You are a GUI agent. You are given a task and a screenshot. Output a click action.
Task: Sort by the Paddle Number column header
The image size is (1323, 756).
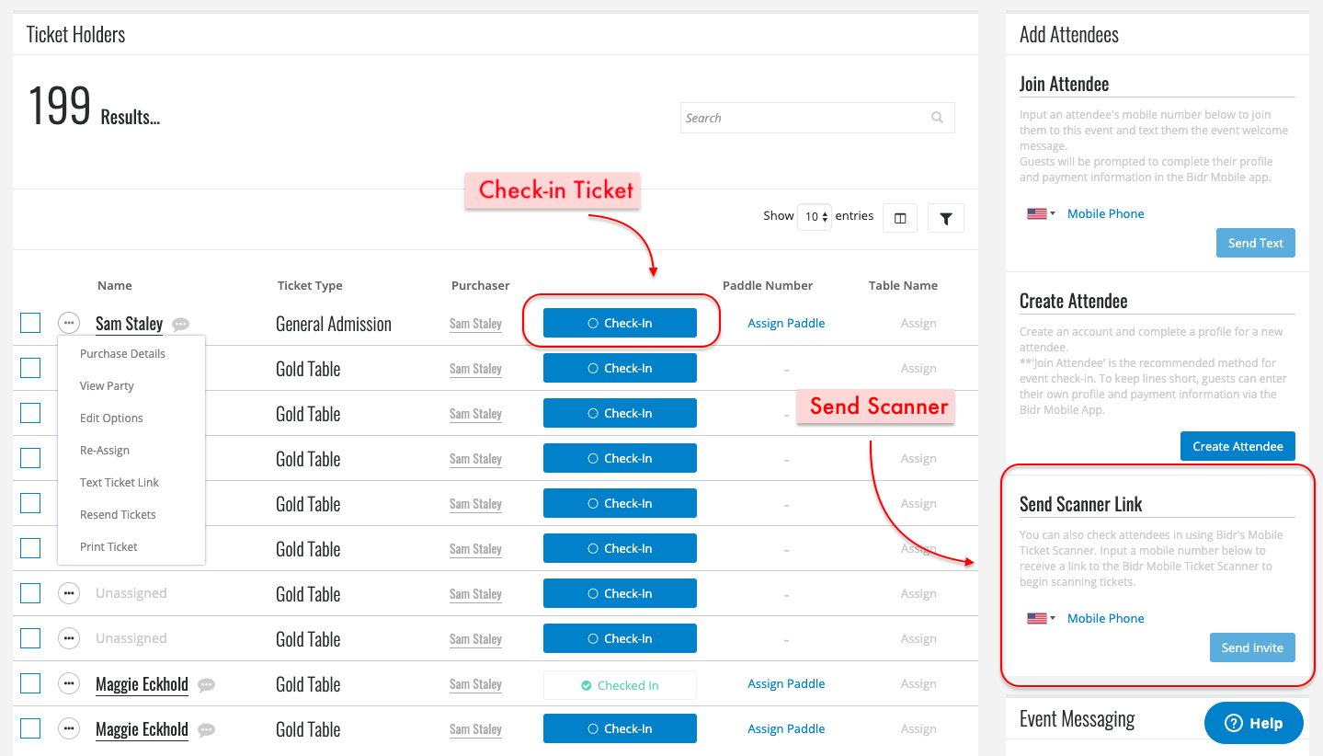point(768,286)
